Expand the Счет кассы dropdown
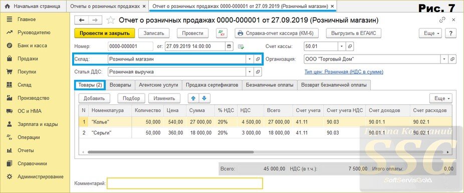The width and height of the screenshot is (464, 193). [342, 46]
